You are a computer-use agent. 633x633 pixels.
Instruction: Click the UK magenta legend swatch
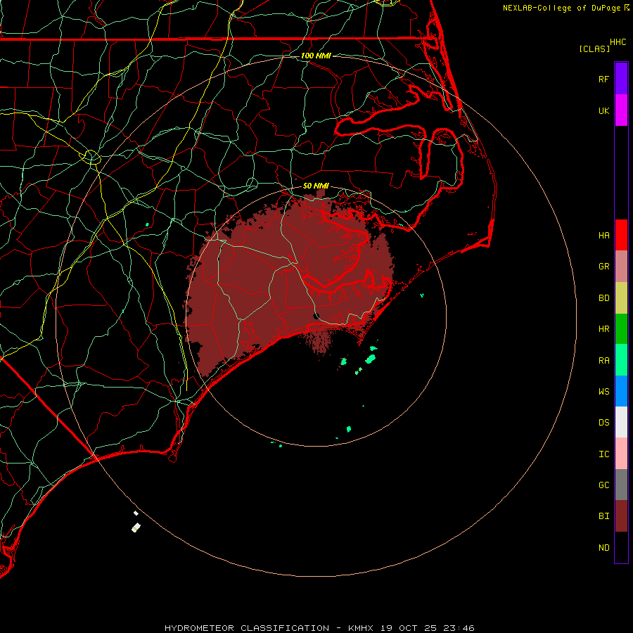pos(621,110)
